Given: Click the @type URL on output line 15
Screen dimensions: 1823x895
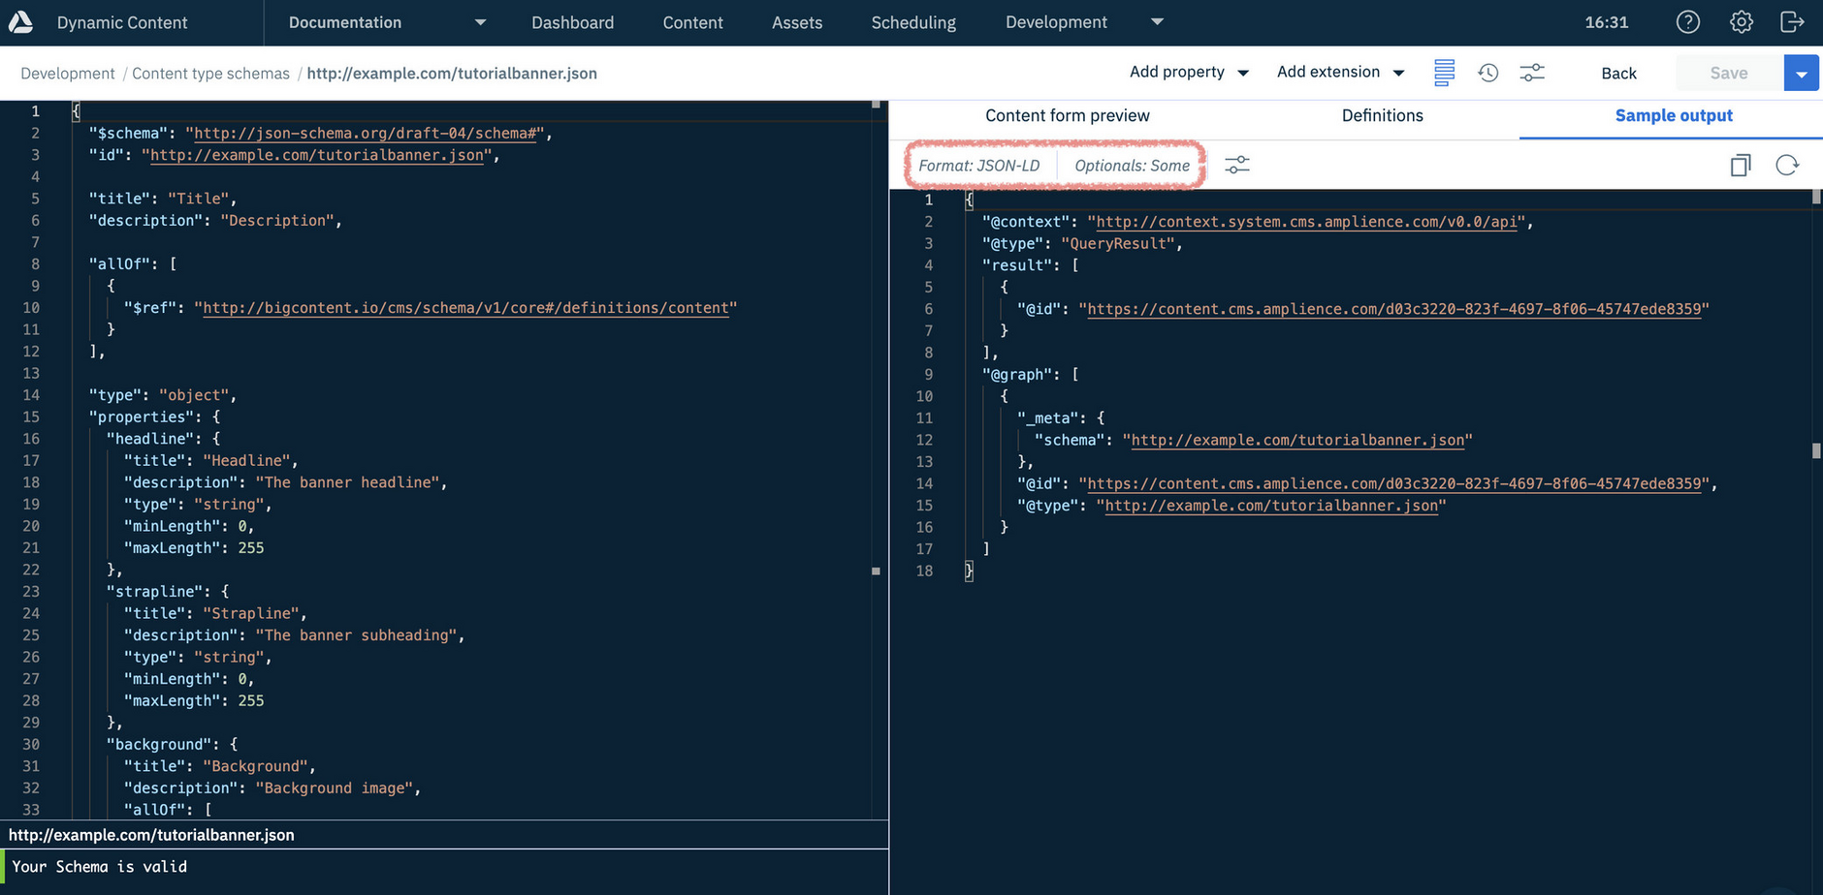Looking at the screenshot, I should (x=1271, y=506).
